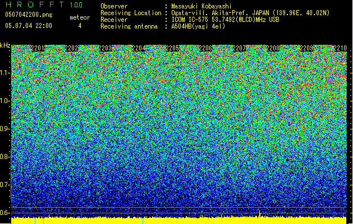Click the meteor count value 4
The image size is (353, 224).
point(80,26)
